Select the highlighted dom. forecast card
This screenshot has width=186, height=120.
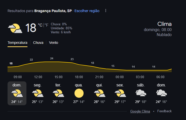pyautogui.click(x=17, y=93)
